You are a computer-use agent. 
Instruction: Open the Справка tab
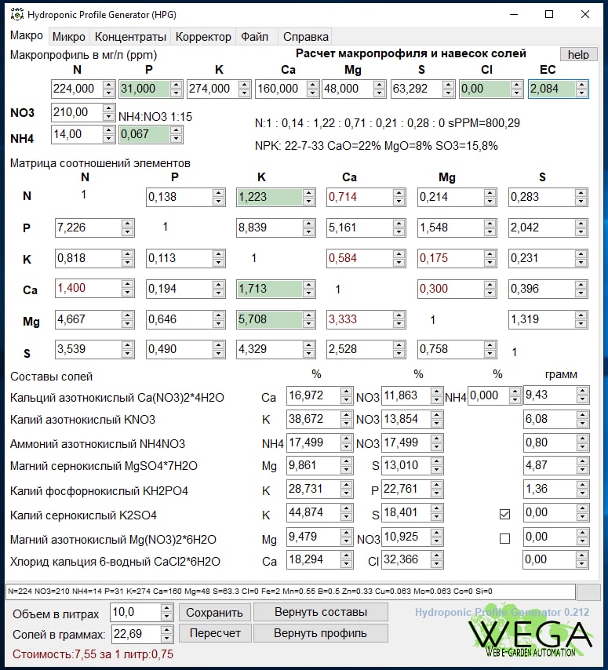(x=305, y=37)
